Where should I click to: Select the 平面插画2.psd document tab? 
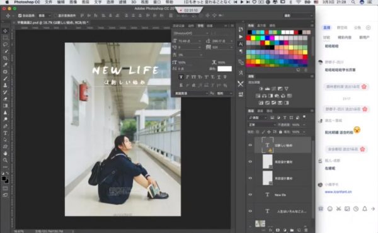(52, 23)
